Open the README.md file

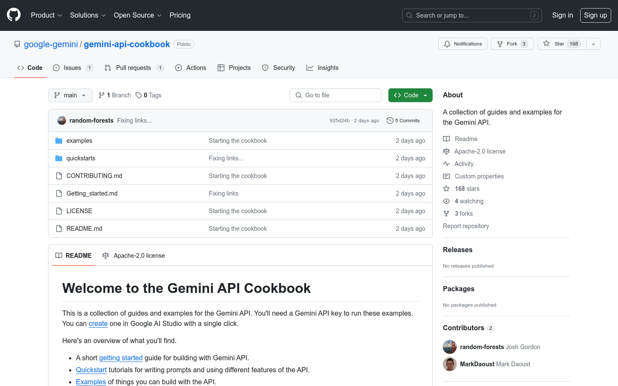pos(84,229)
